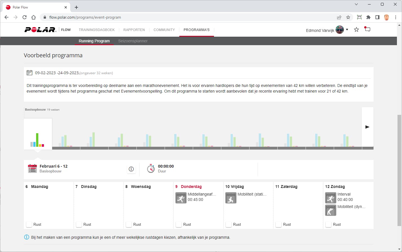402x252 pixels.
Task: Check Rust for Woensdag
Action: [x=129, y=224]
